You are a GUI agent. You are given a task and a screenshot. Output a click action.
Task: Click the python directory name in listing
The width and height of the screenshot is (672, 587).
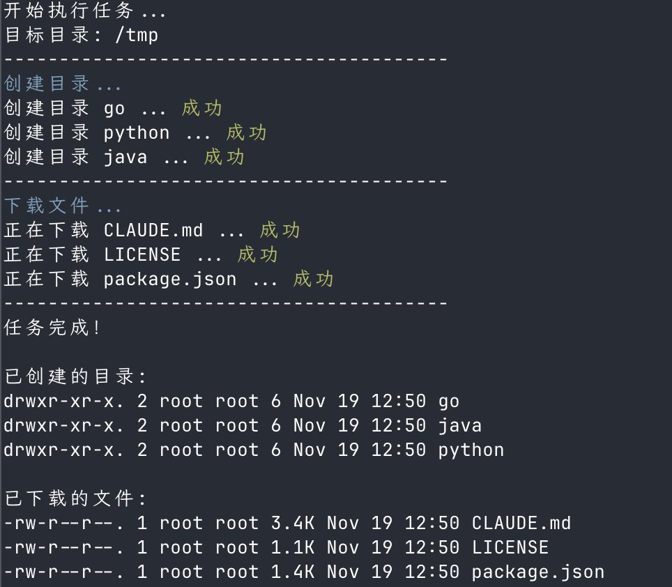click(471, 450)
